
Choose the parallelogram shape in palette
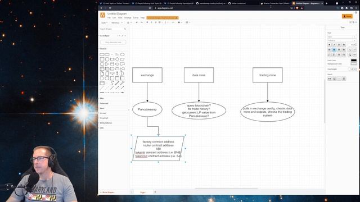122,59
